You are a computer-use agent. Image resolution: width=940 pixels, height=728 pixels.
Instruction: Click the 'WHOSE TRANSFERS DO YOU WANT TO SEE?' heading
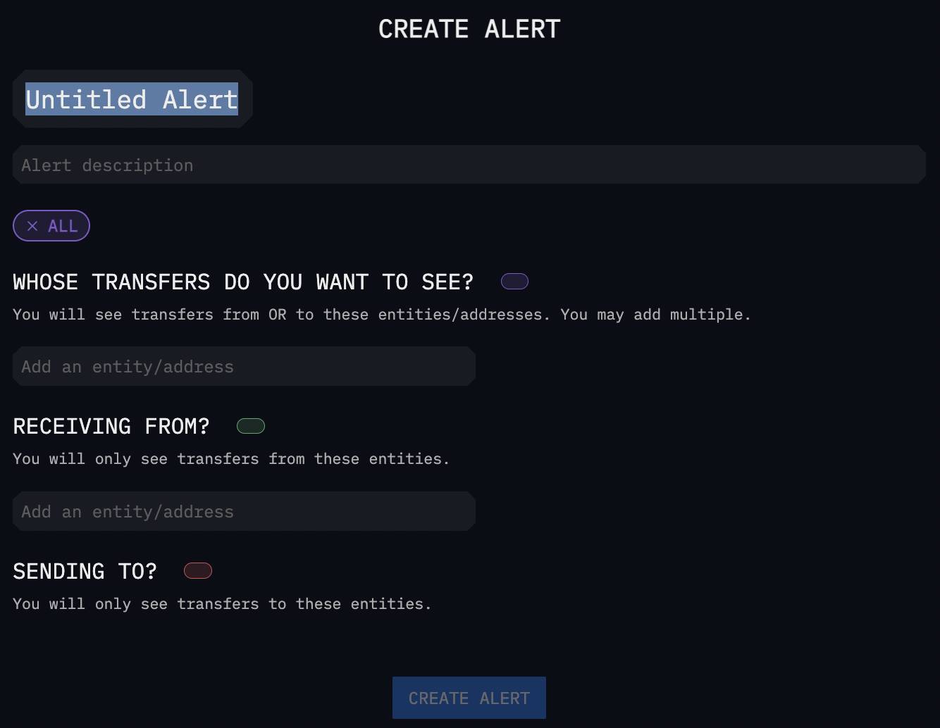(x=243, y=282)
